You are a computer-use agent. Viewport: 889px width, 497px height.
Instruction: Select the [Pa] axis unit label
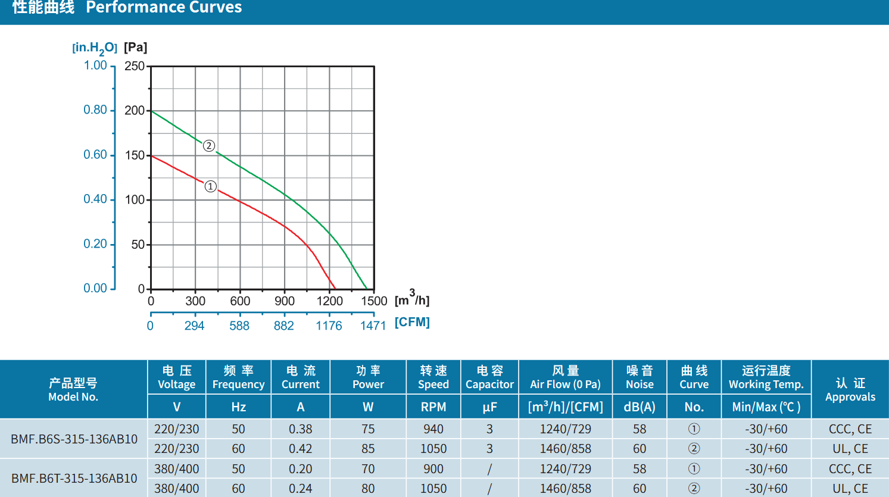coord(136,48)
